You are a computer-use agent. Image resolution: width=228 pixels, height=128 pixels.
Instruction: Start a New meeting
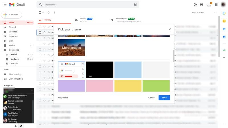click(15, 74)
